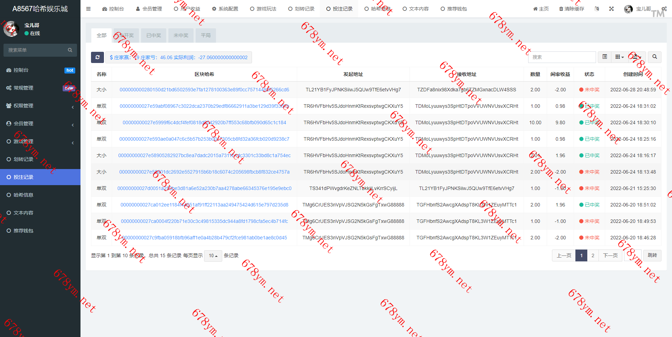Click the fullscreen expand icon
This screenshot has height=337, width=672.
(611, 9)
